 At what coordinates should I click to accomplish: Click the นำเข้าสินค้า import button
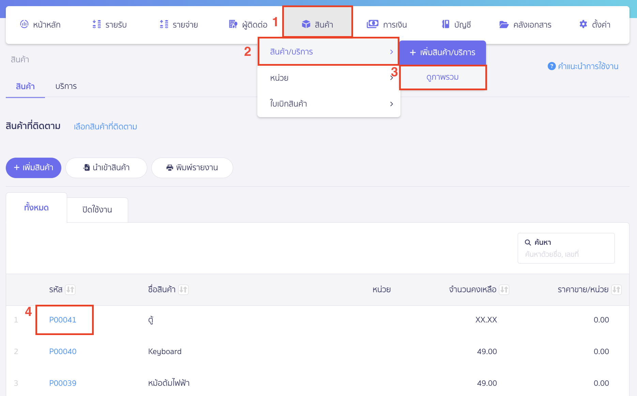106,168
